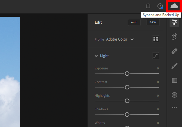Select the Radial Gradient tool
The height and width of the screenshot is (127, 182).
pyautogui.click(x=174, y=95)
